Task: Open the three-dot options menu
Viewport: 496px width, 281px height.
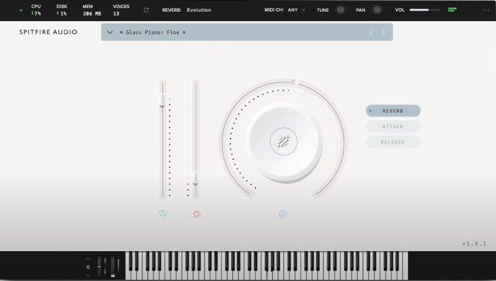Action: (x=486, y=10)
